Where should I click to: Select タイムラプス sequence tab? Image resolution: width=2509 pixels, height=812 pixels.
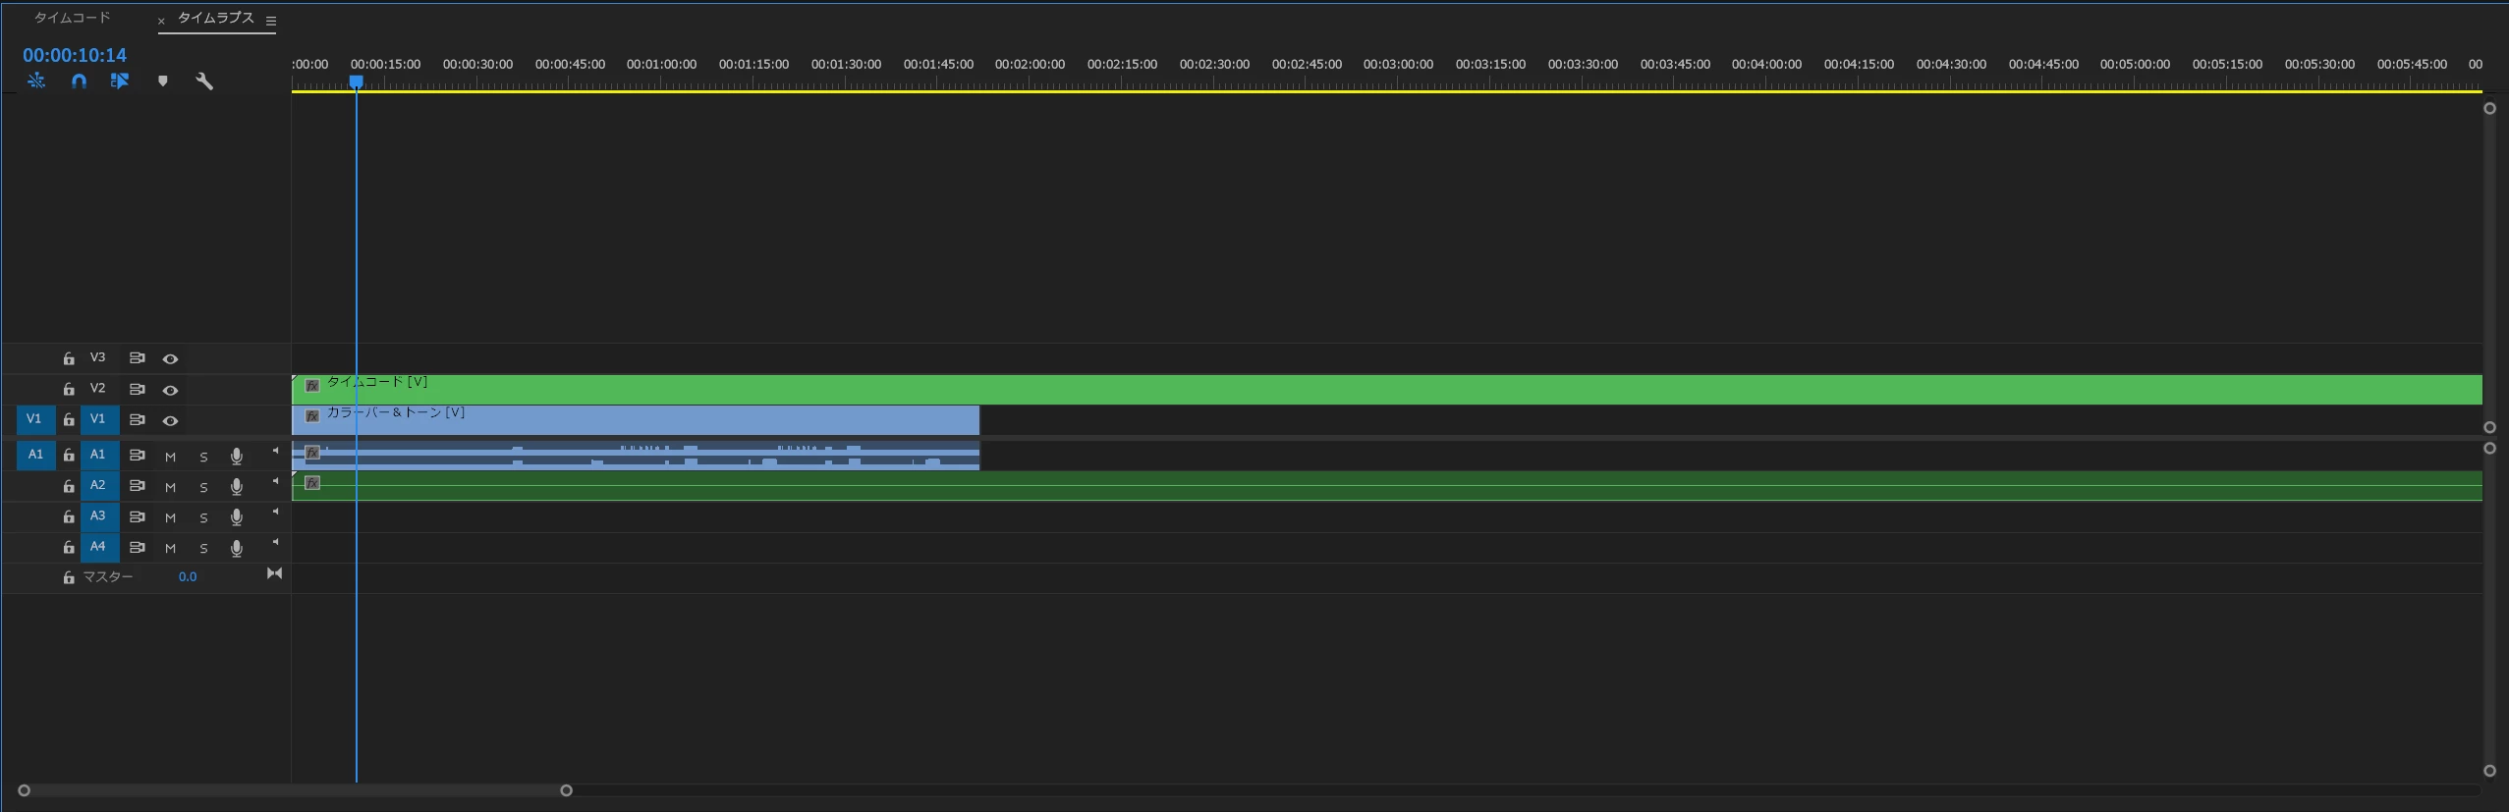pyautogui.click(x=215, y=18)
